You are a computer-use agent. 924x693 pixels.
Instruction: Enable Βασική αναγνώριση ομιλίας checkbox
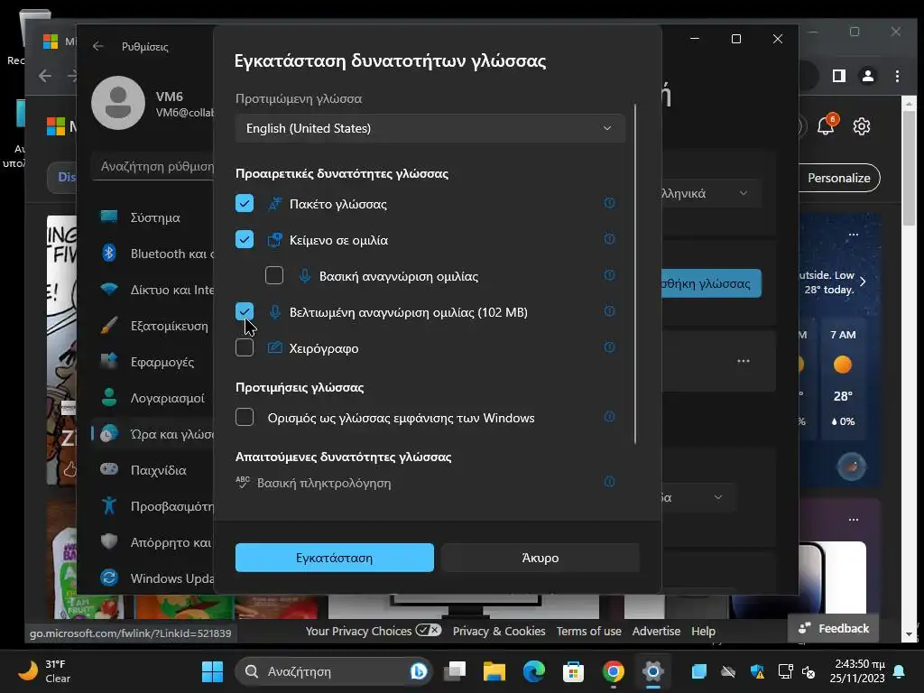pos(274,276)
